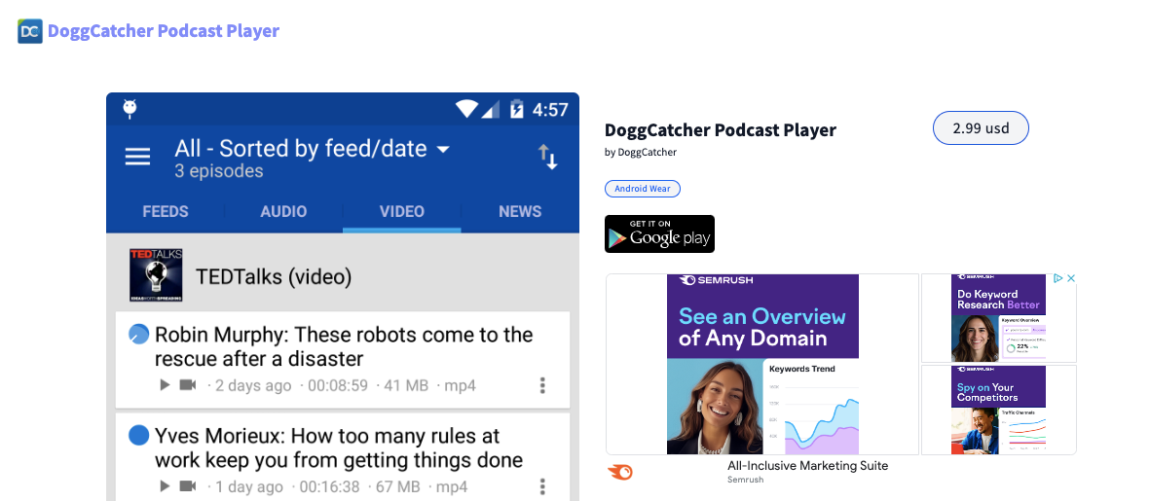Switch to the NEWS tab

pyautogui.click(x=520, y=212)
